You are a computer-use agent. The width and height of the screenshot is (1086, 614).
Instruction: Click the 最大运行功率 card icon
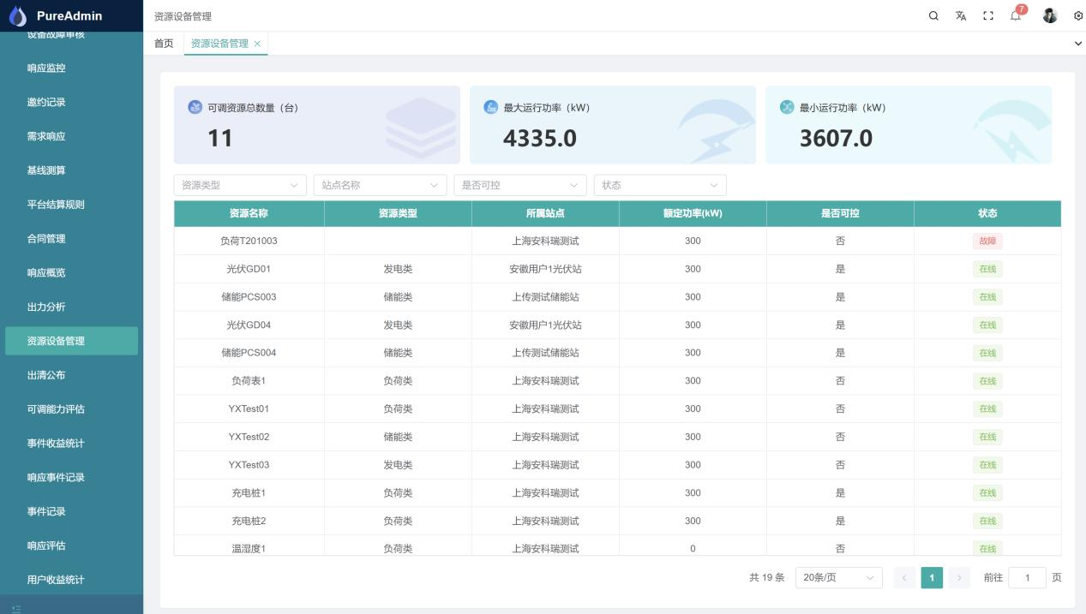point(489,108)
